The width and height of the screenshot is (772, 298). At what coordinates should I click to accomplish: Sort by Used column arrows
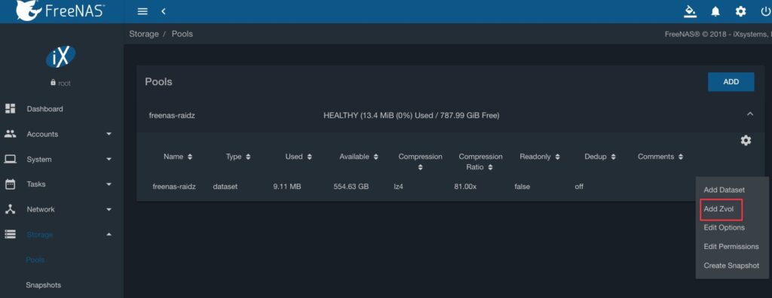point(309,157)
